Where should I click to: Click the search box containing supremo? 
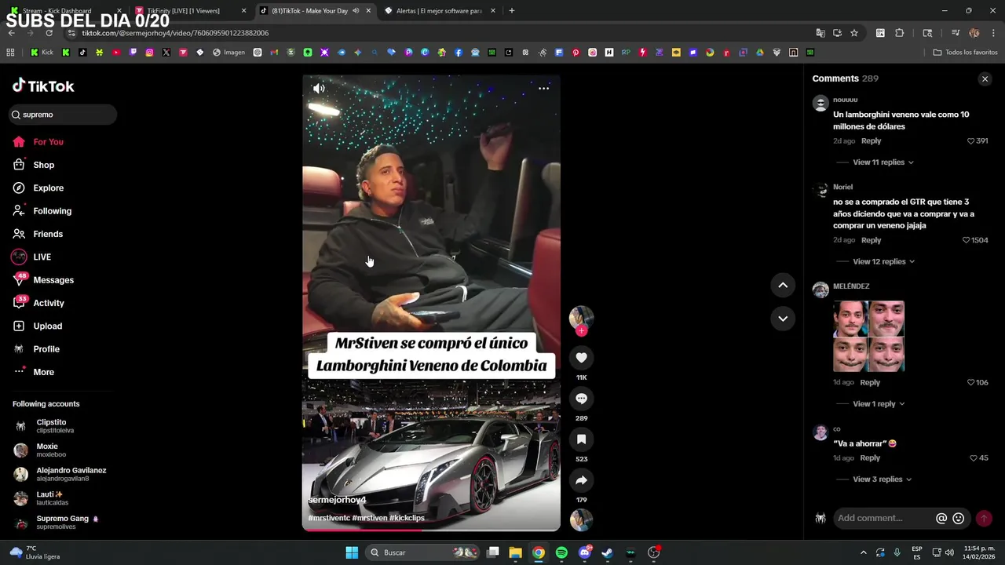click(63, 115)
